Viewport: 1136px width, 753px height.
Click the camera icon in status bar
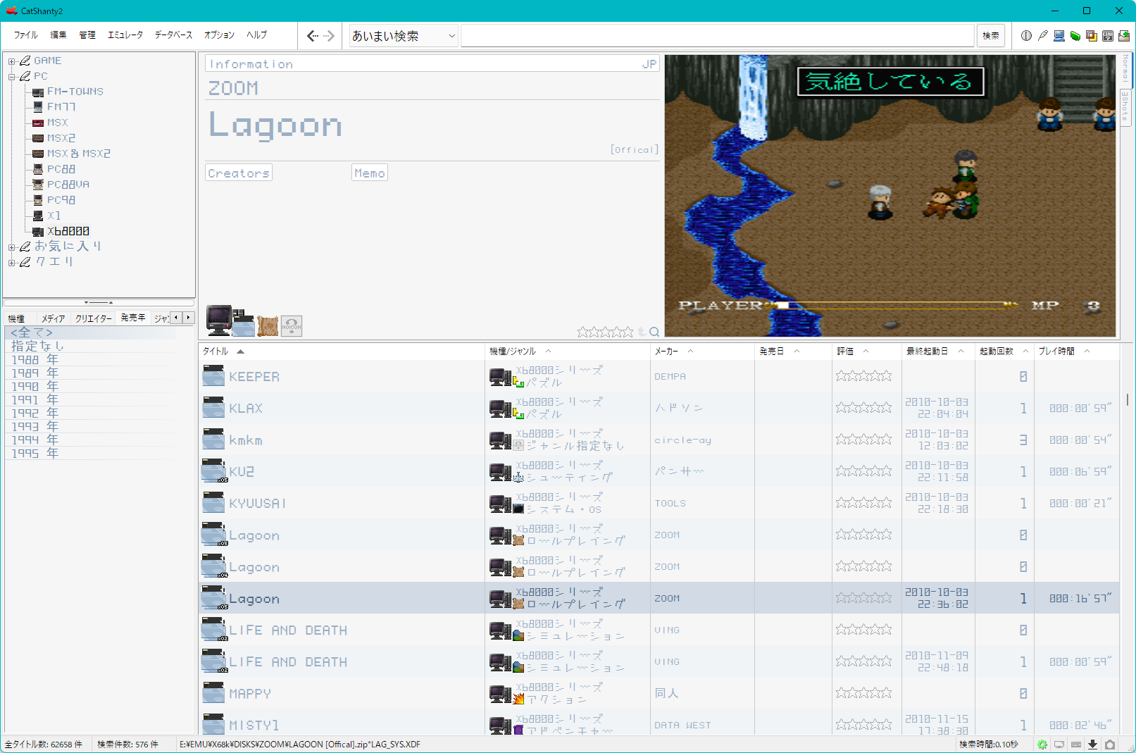[1110, 745]
